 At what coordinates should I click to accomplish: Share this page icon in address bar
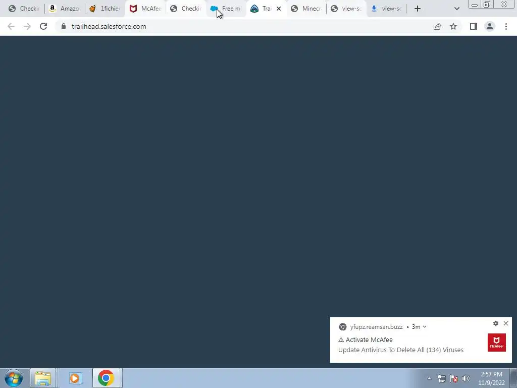coord(437,26)
